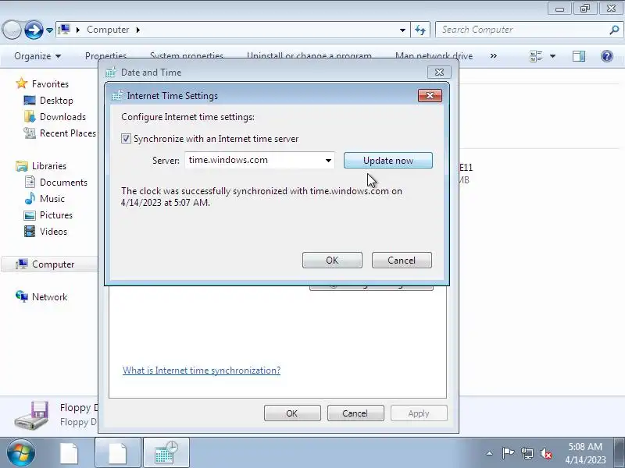
Task: Open Music library
Action: click(52, 199)
